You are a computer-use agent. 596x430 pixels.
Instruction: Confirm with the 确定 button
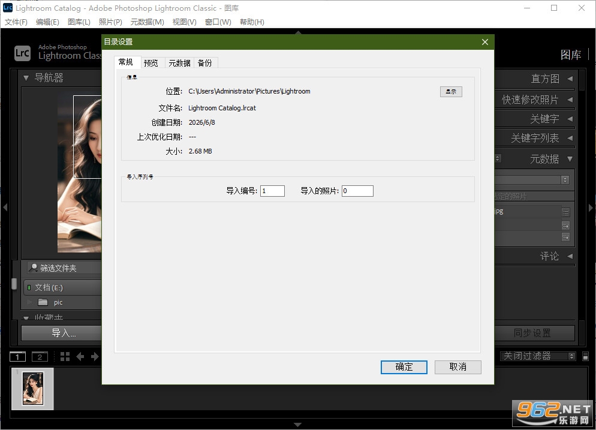[x=404, y=367]
